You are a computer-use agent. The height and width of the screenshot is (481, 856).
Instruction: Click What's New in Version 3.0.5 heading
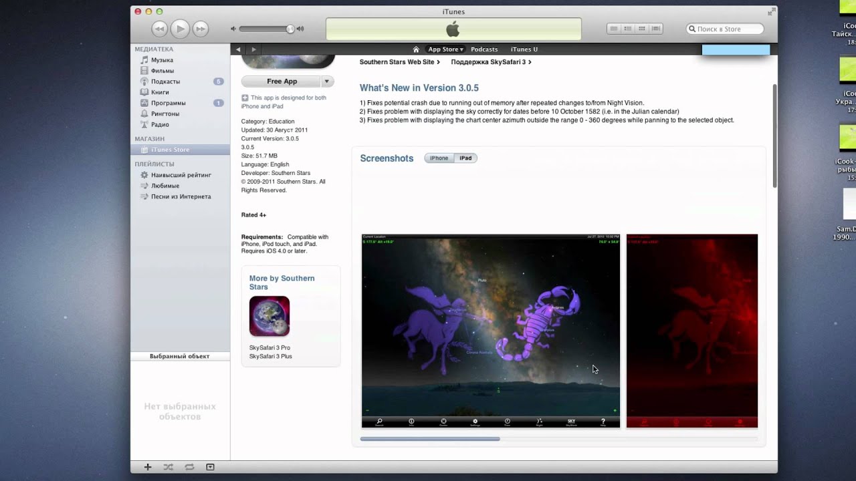point(419,88)
